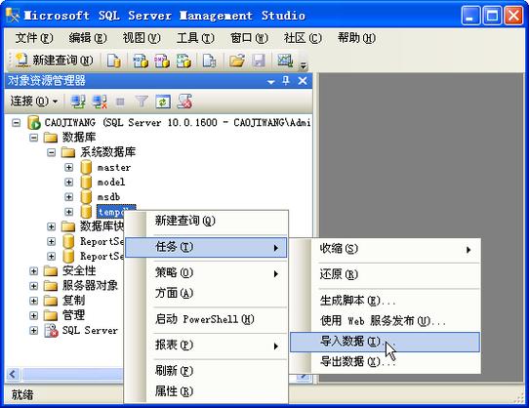Viewport: 529px width, 408px height.
Task: Select the 管理 folder in tree
Action: tap(73, 315)
